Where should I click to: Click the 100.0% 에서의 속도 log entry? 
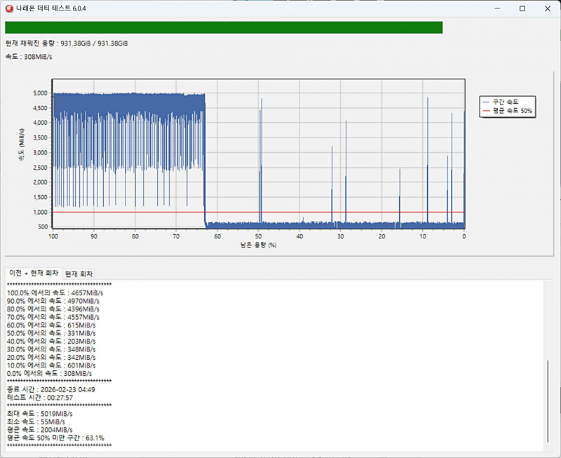click(x=53, y=292)
